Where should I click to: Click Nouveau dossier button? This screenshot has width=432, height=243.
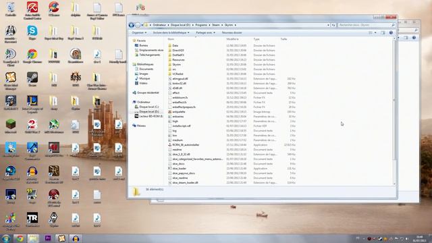(x=232, y=33)
